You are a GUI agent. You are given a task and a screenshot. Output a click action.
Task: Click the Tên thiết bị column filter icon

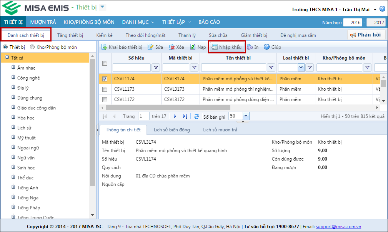271,68
